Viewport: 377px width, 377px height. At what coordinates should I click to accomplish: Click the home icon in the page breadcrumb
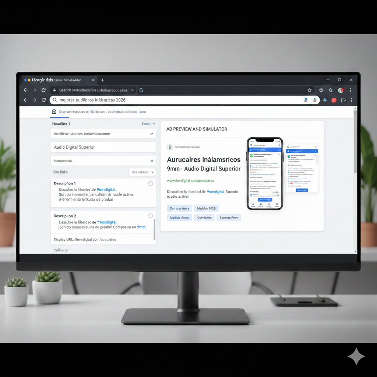(x=54, y=112)
